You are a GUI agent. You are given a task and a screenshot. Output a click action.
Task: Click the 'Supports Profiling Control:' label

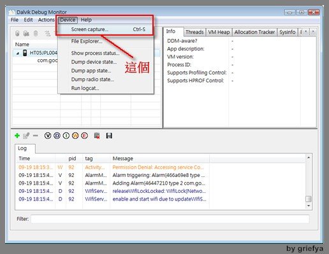click(197, 73)
